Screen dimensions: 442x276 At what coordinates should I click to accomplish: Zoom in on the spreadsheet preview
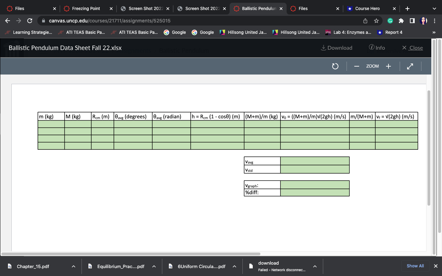pyautogui.click(x=388, y=66)
